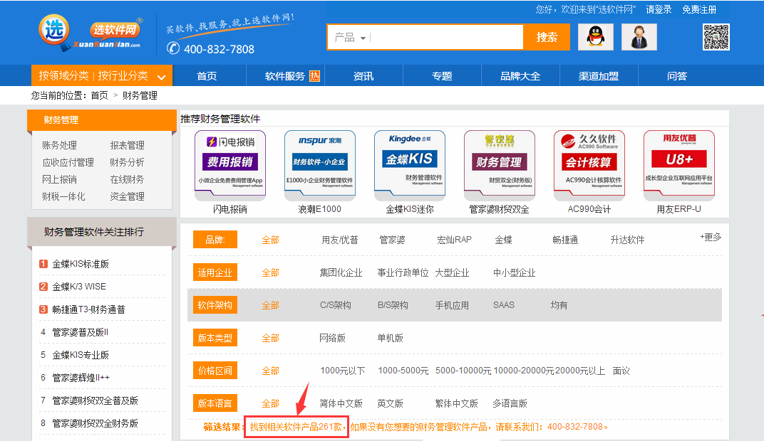Image resolution: width=764 pixels, height=441 pixels.
Task: Open 闪电报销 product thumbnail
Action: [x=230, y=165]
